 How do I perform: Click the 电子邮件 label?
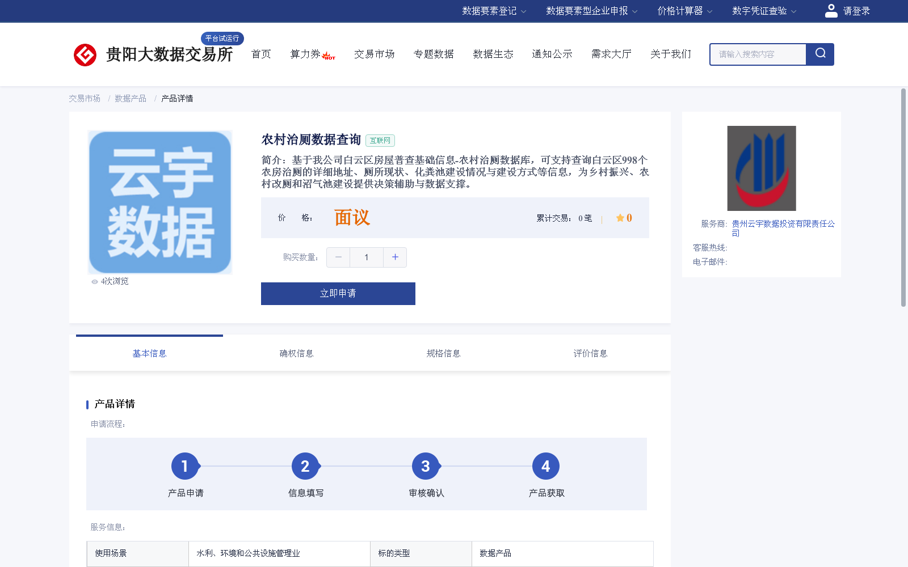coord(710,262)
